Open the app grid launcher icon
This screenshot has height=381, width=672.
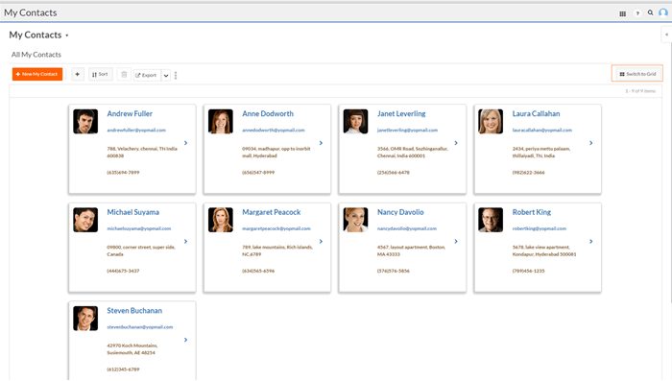622,13
